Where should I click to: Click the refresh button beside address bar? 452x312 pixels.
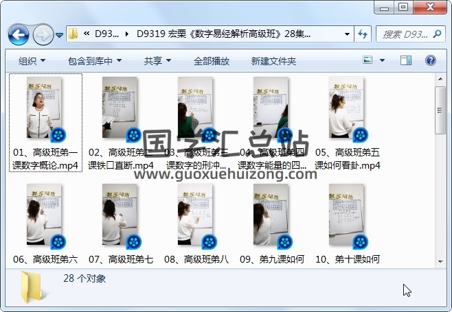363,34
